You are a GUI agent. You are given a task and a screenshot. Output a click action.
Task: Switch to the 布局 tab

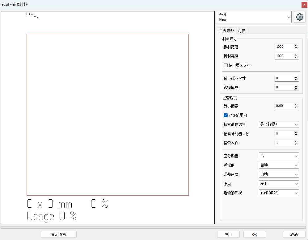[242, 31]
